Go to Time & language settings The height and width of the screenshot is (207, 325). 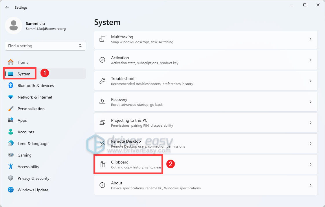pyautogui.click(x=33, y=144)
